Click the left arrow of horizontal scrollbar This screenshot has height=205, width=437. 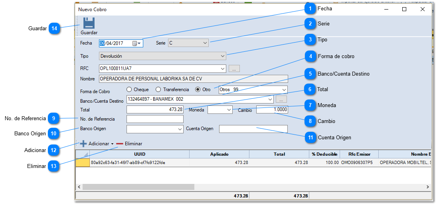[x=79, y=187]
